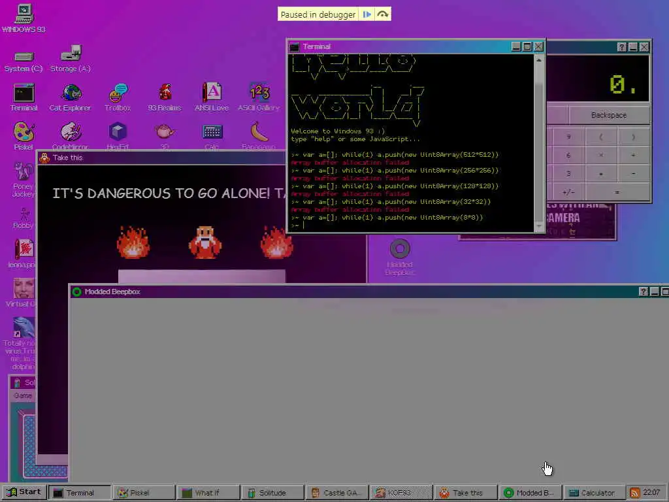
Task: Open the HexEd cube icon
Action: 118,136
